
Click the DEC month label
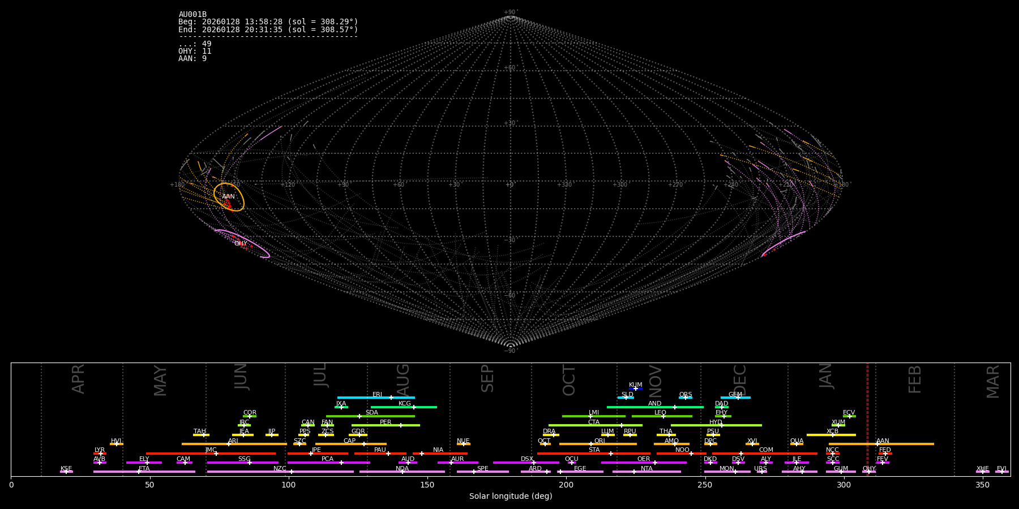740,380
